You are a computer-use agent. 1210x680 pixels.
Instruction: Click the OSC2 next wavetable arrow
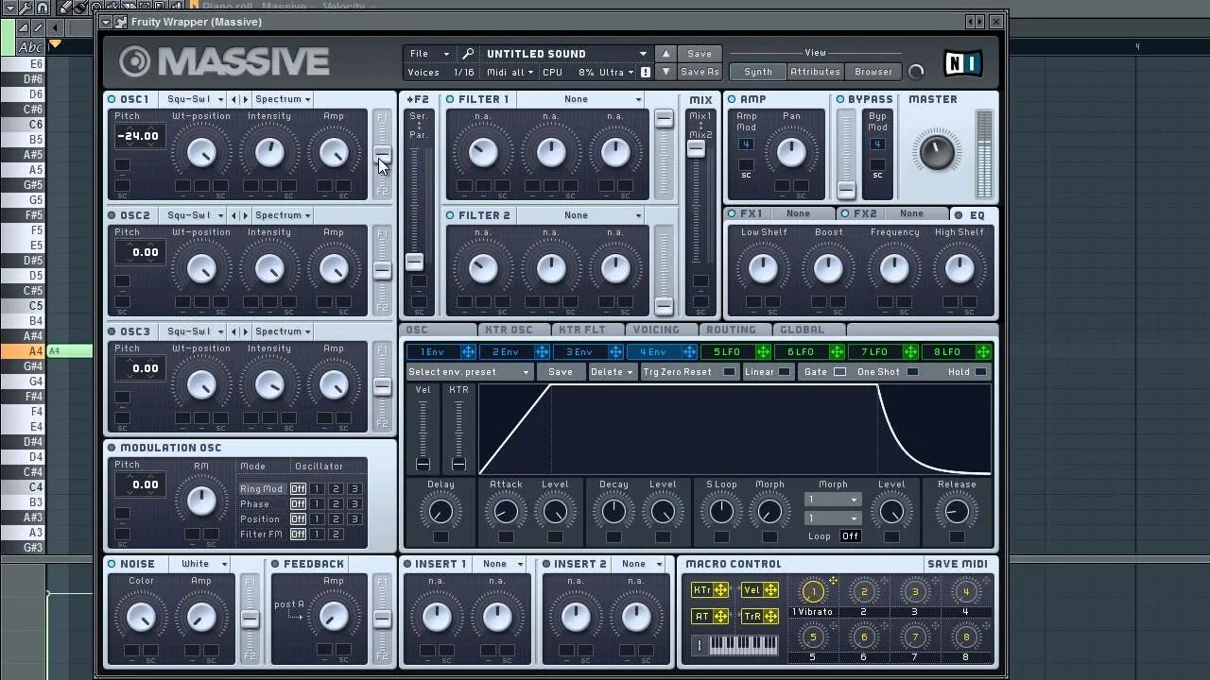pos(245,215)
